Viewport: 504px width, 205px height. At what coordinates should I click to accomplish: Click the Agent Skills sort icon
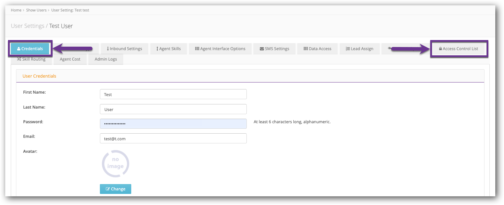(157, 49)
